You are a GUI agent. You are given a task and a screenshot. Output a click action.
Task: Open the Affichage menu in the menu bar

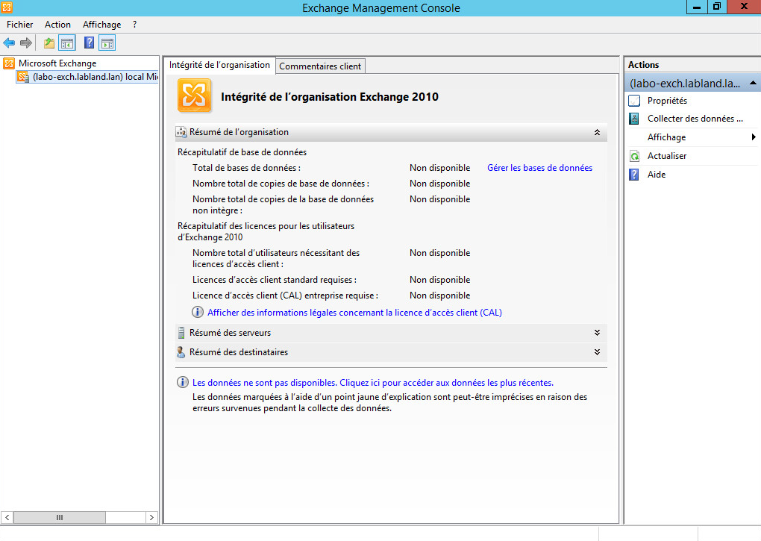point(101,25)
